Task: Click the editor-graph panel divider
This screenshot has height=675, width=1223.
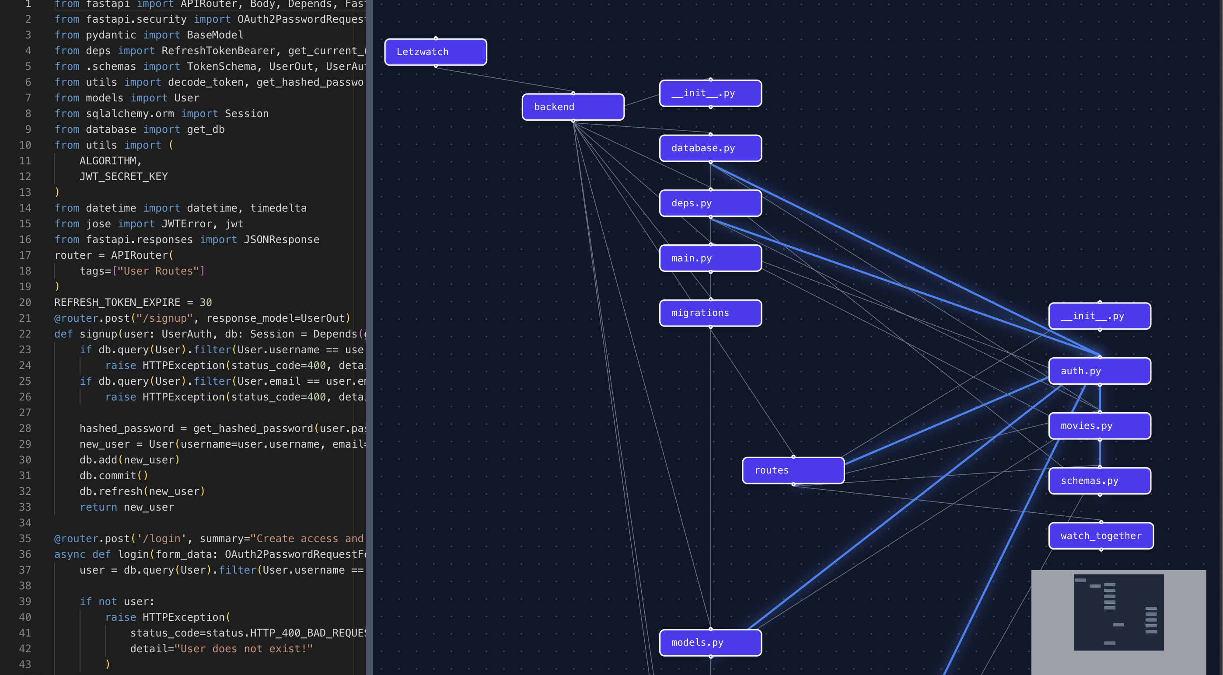Action: (x=369, y=332)
